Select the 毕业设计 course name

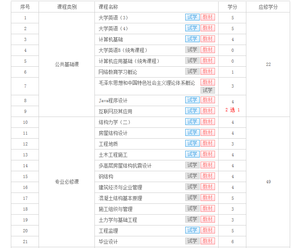tap(108, 242)
